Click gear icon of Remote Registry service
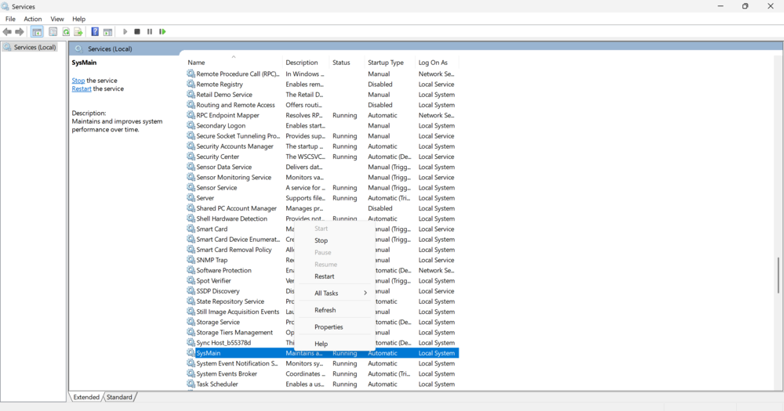784x411 pixels. (191, 84)
